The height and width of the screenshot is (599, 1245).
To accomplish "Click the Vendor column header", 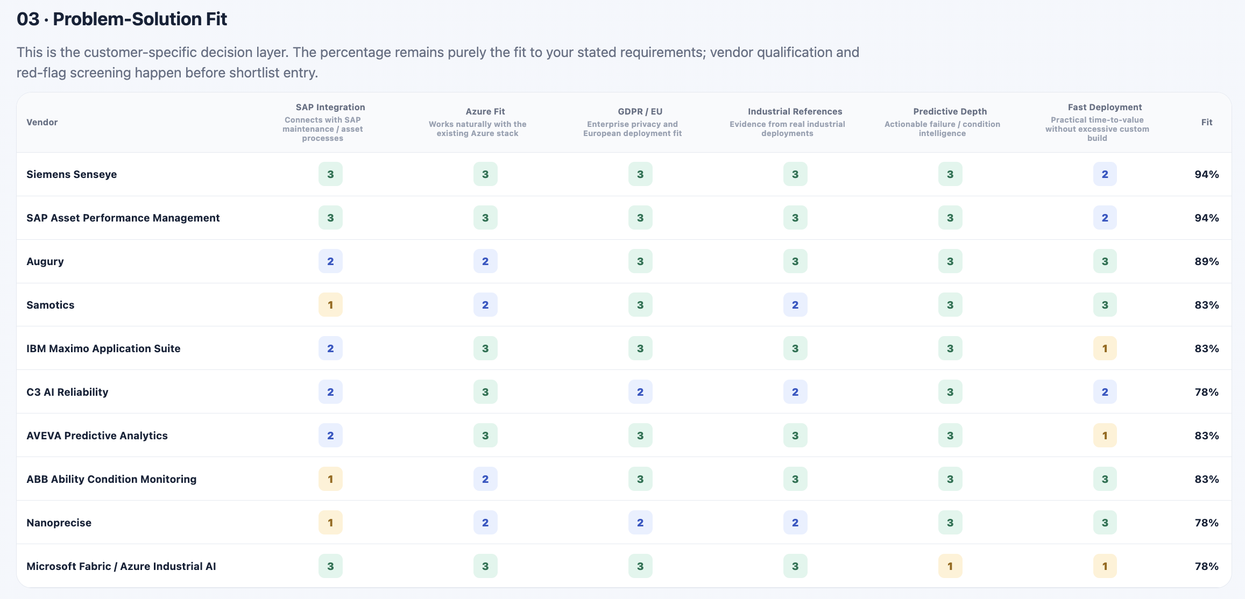I will click(x=42, y=122).
